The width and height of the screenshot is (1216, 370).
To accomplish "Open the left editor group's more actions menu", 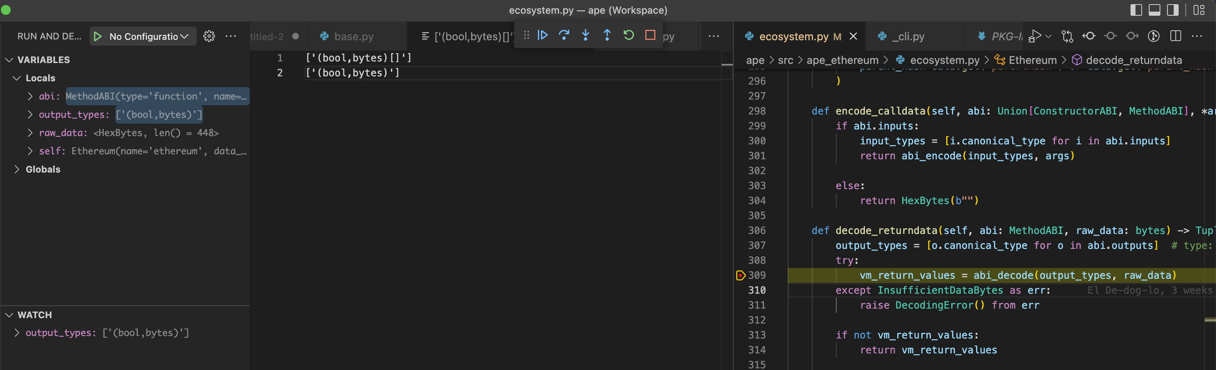I will pos(714,37).
